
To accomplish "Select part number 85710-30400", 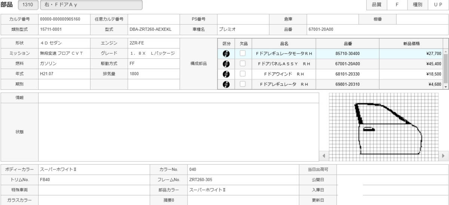I will click(x=347, y=53).
